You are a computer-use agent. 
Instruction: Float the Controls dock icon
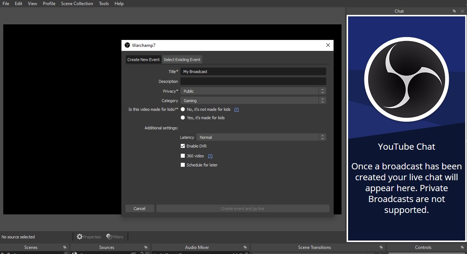(x=462, y=247)
